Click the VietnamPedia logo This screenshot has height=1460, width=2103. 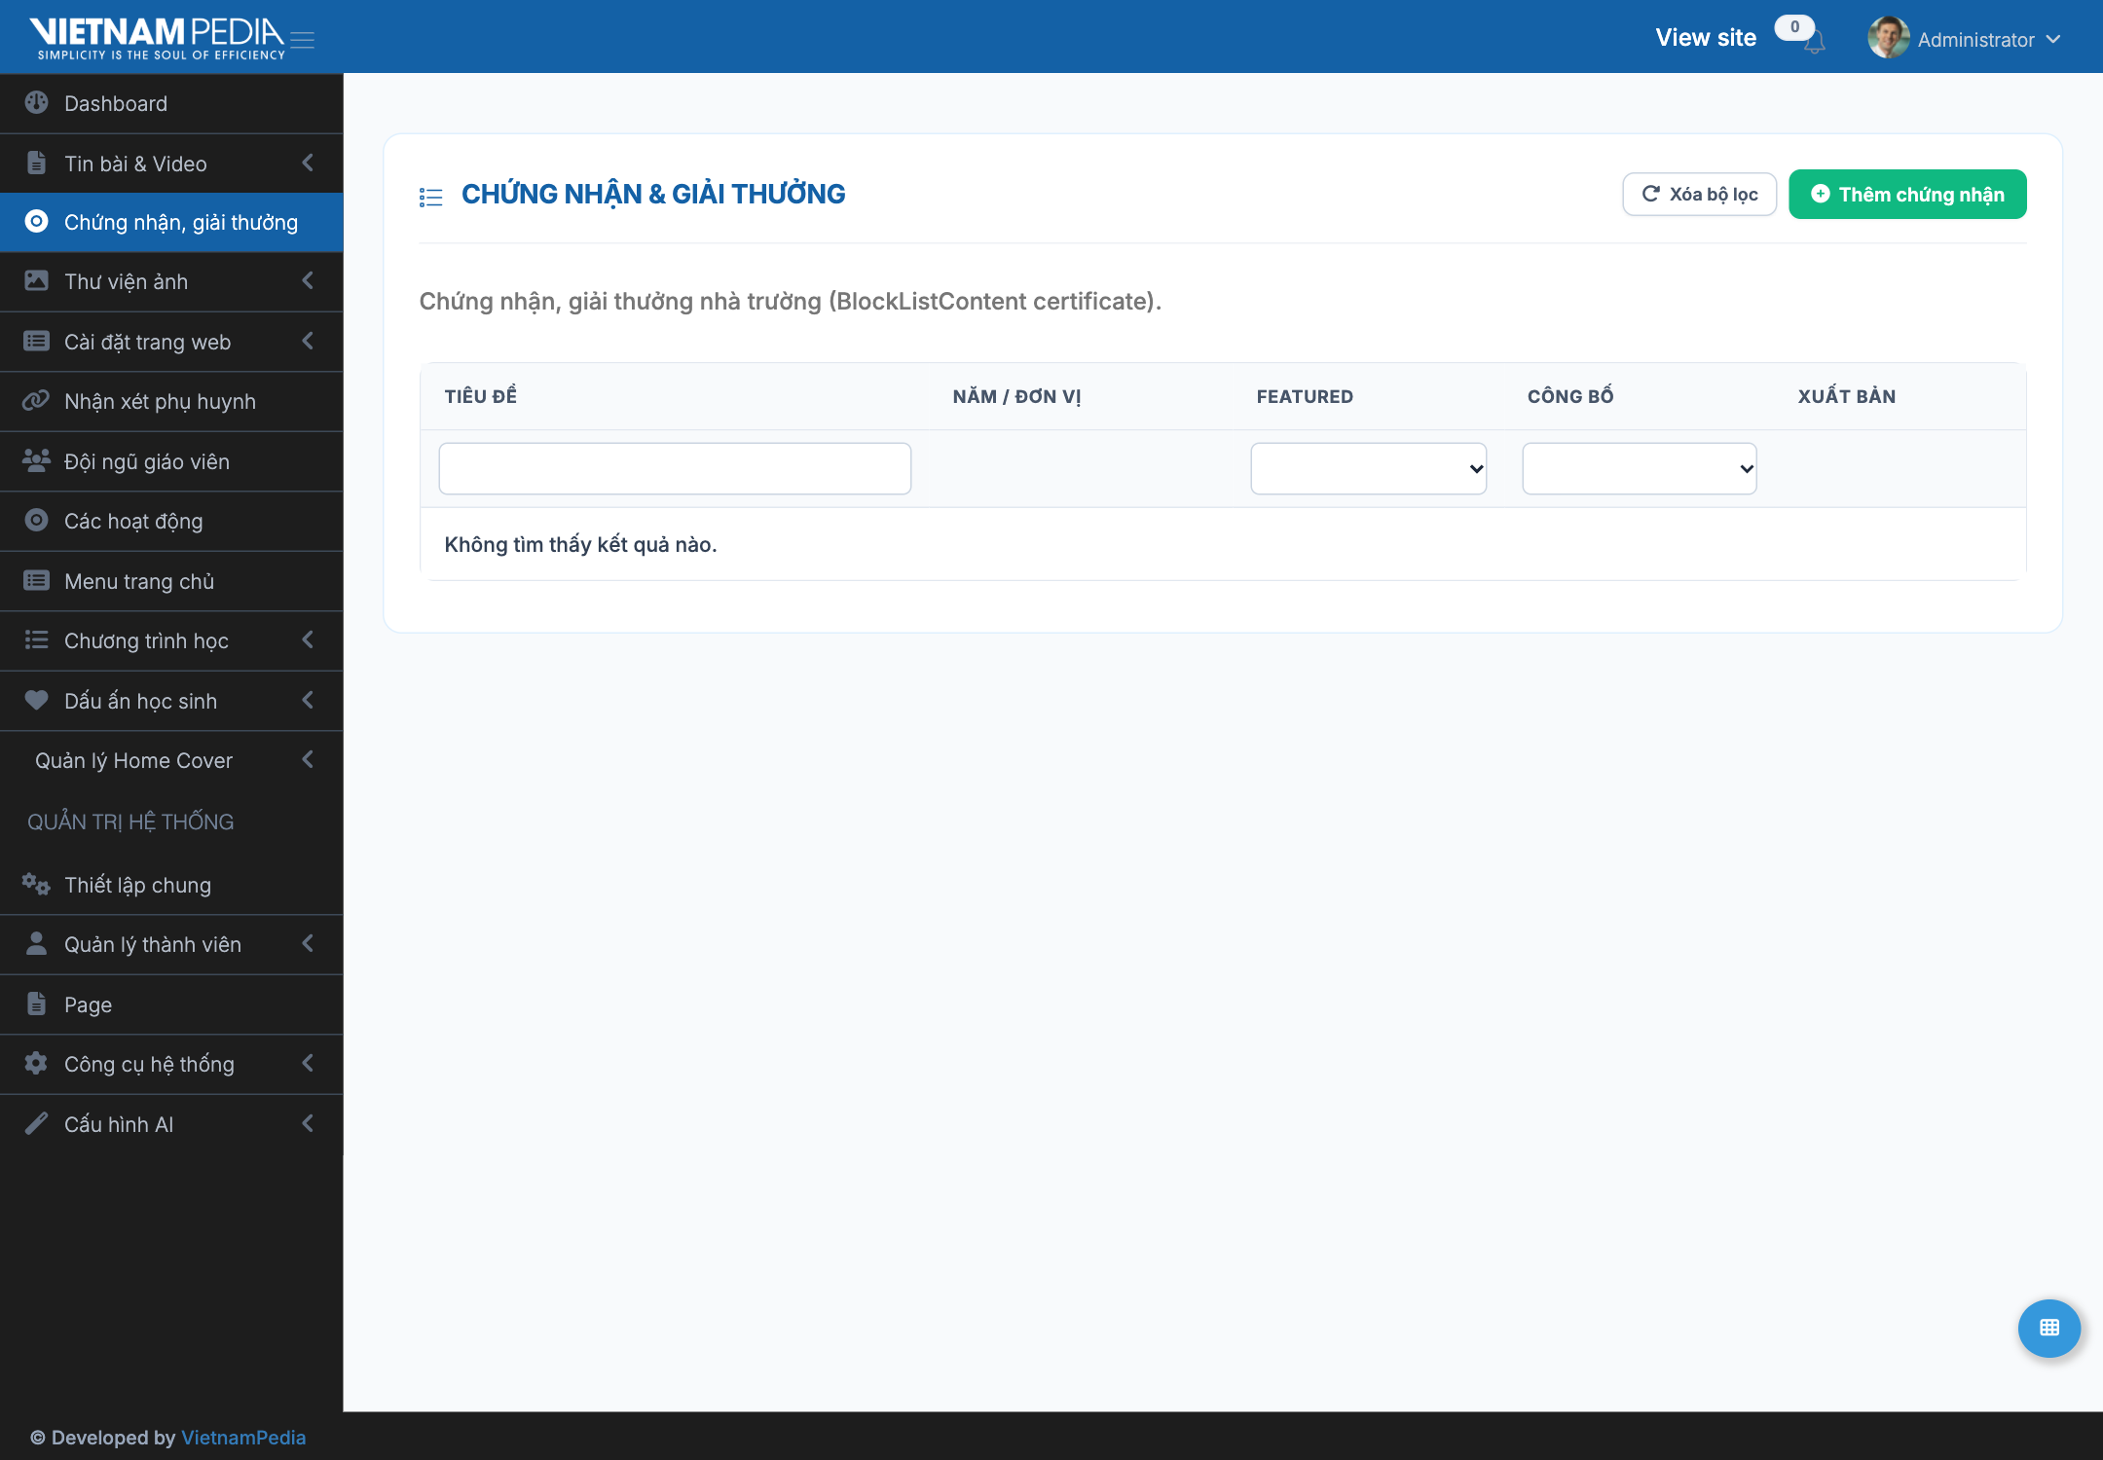pyautogui.click(x=158, y=38)
